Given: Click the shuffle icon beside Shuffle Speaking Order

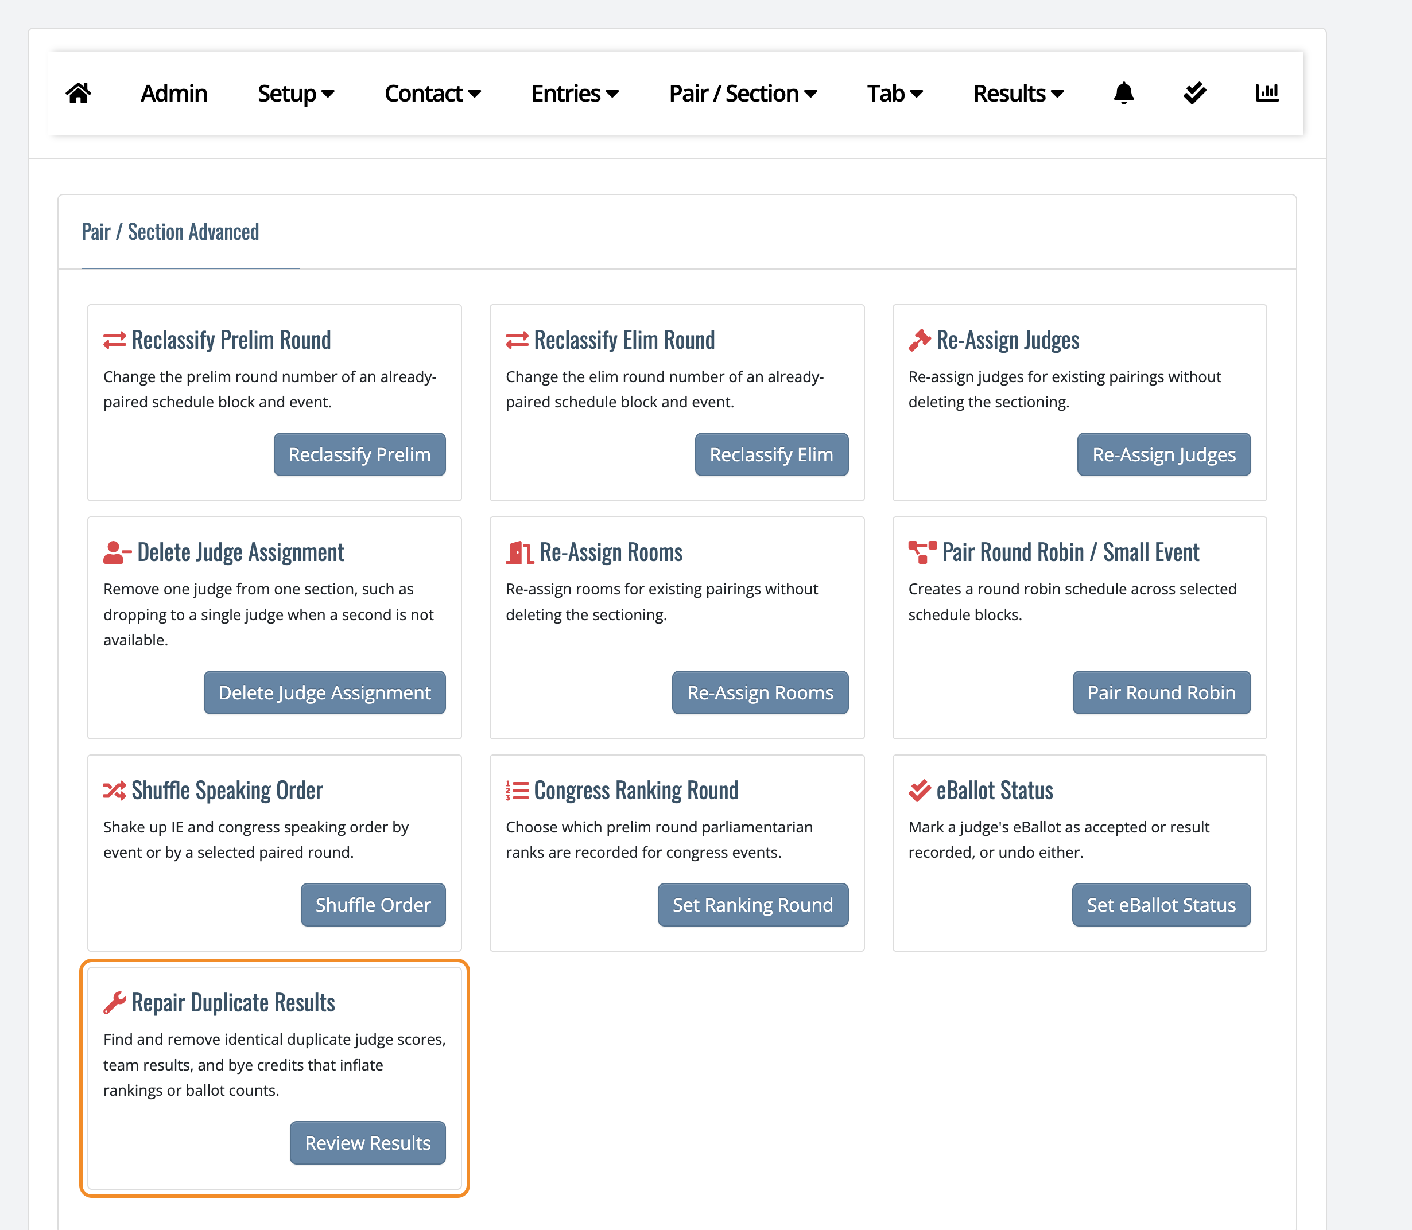Looking at the screenshot, I should (115, 791).
